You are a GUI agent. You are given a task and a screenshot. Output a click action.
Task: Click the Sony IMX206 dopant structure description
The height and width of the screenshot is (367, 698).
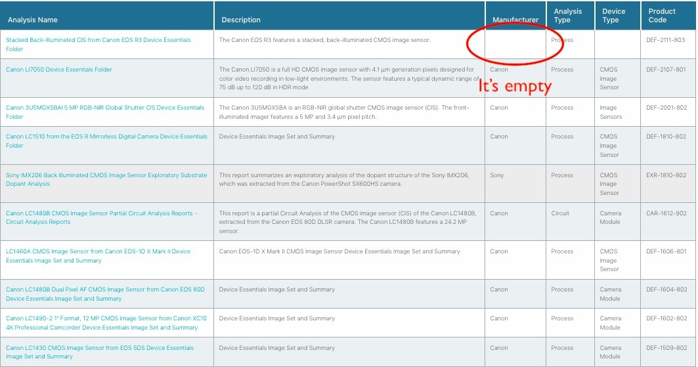pyautogui.click(x=343, y=179)
